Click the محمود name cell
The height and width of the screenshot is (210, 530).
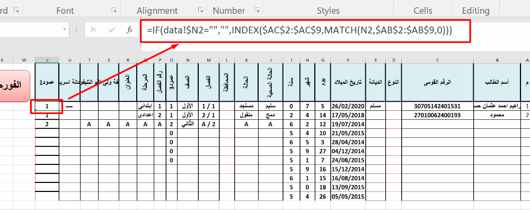pyautogui.click(x=497, y=115)
